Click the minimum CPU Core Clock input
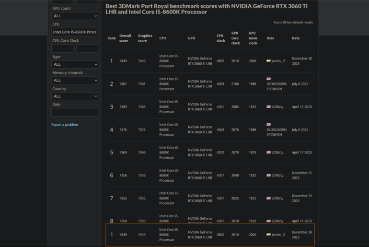 (62, 48)
